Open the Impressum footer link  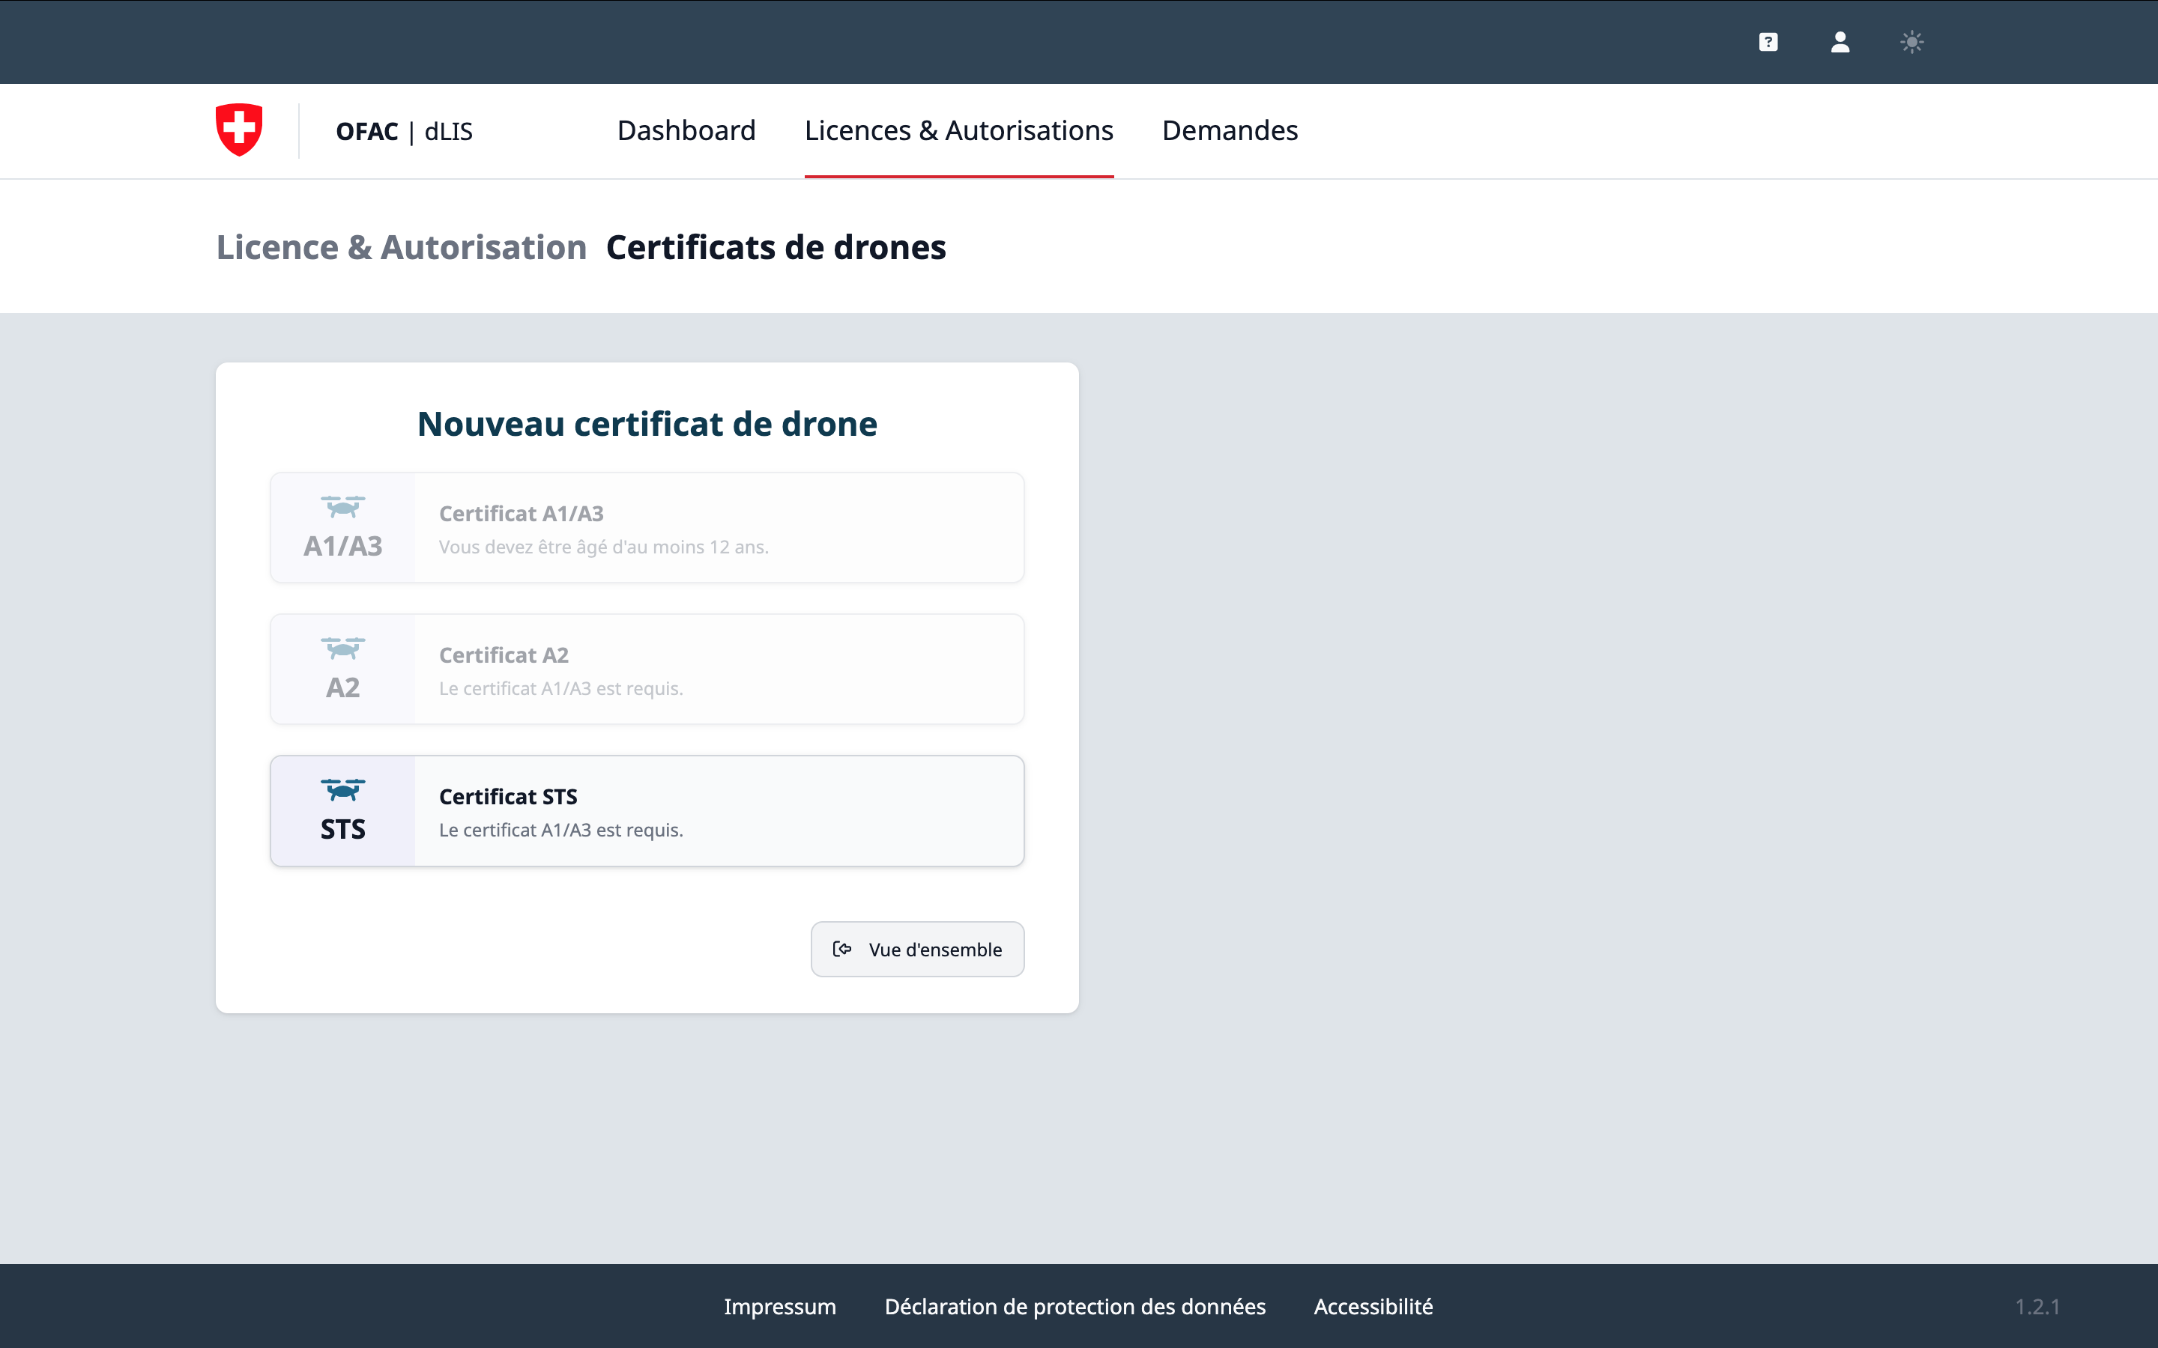point(779,1306)
